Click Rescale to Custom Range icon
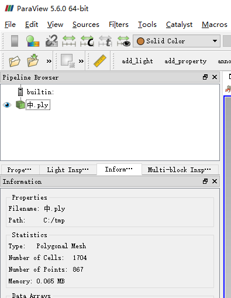This screenshot has height=298, width=231. 87,41
